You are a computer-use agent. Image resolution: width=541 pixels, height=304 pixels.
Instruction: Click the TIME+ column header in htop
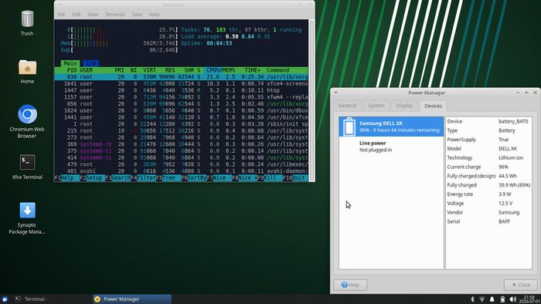point(253,70)
